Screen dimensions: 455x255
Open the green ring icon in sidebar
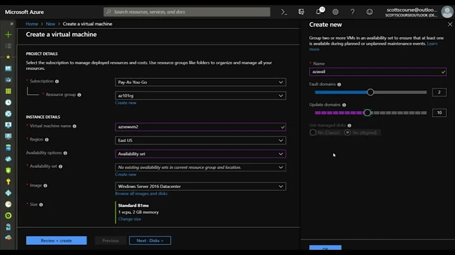pos(8,216)
